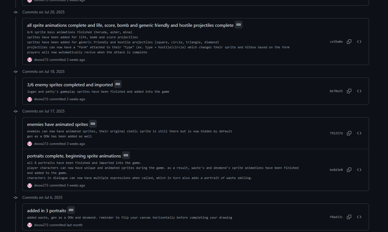Open commit hash link ce39a0e
The image size is (388, 232).
point(336,42)
